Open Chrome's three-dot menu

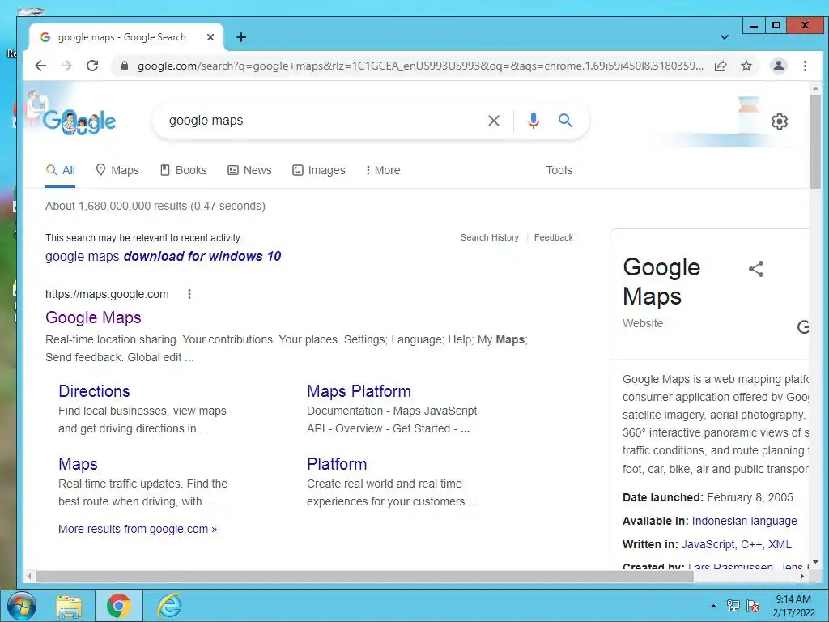click(805, 66)
